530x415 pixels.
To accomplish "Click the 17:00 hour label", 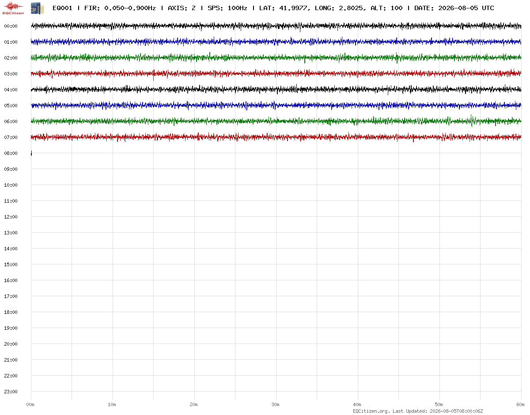I will point(11,296).
